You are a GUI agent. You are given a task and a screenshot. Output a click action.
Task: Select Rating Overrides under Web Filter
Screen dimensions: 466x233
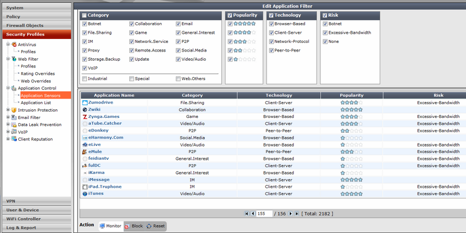pos(38,73)
